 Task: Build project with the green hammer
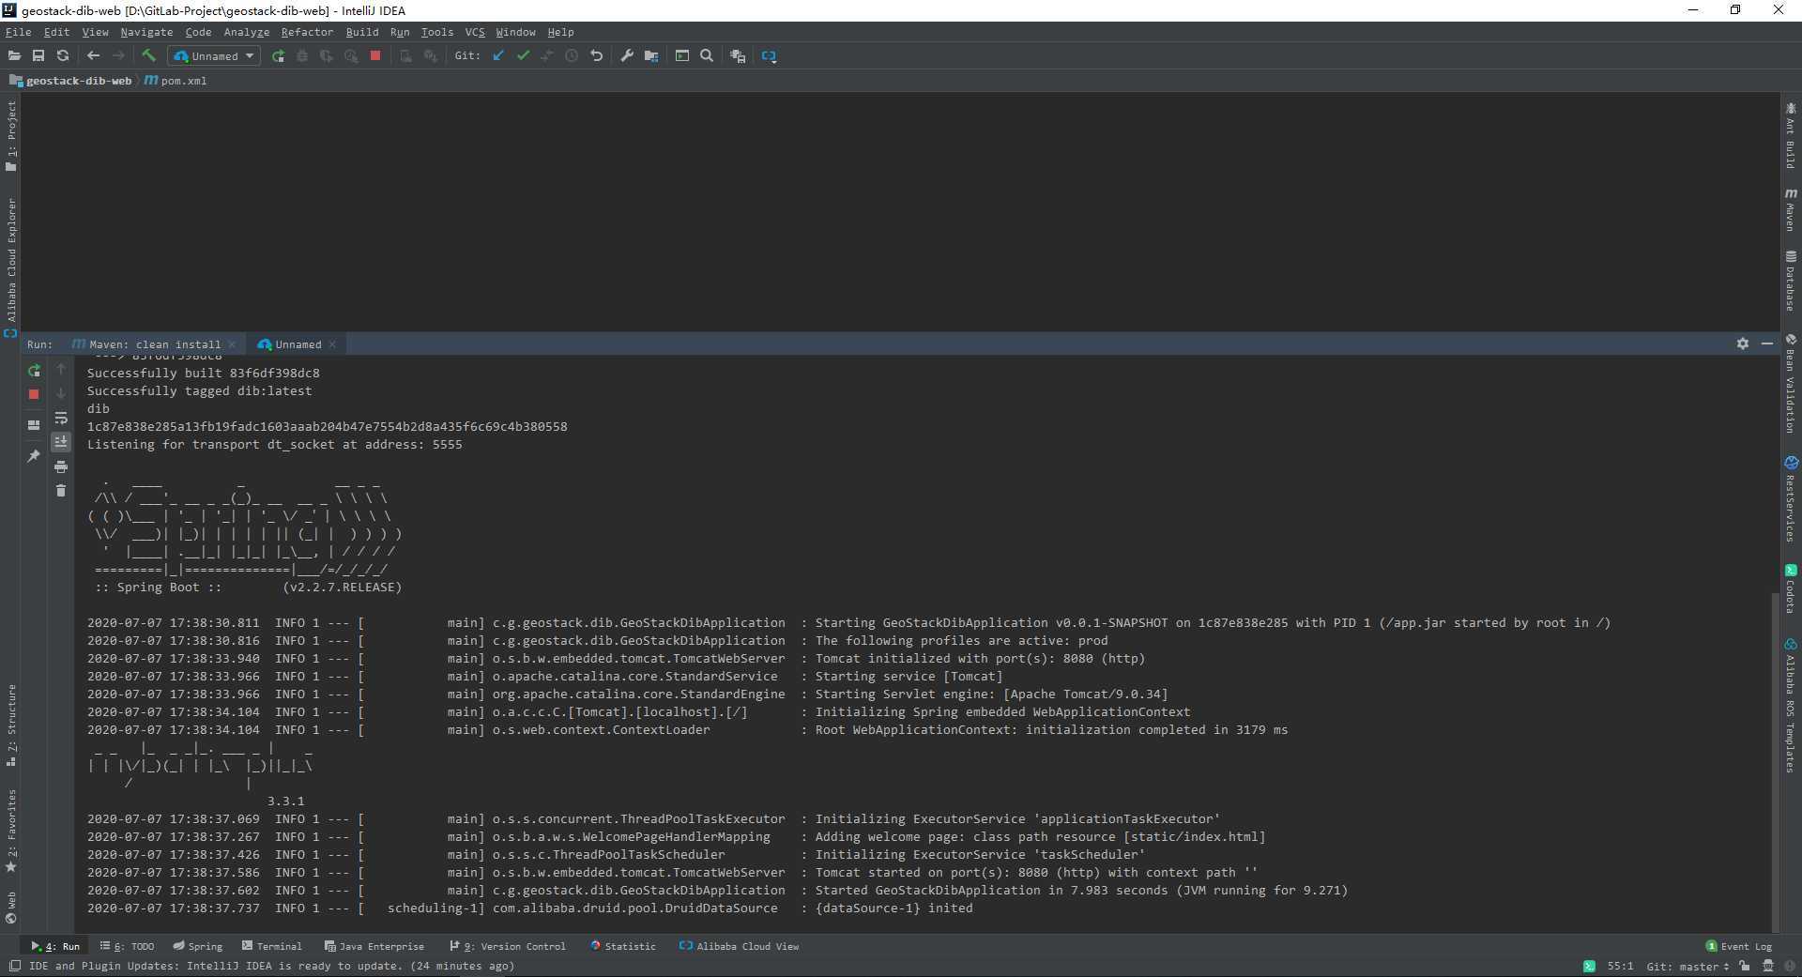148,56
